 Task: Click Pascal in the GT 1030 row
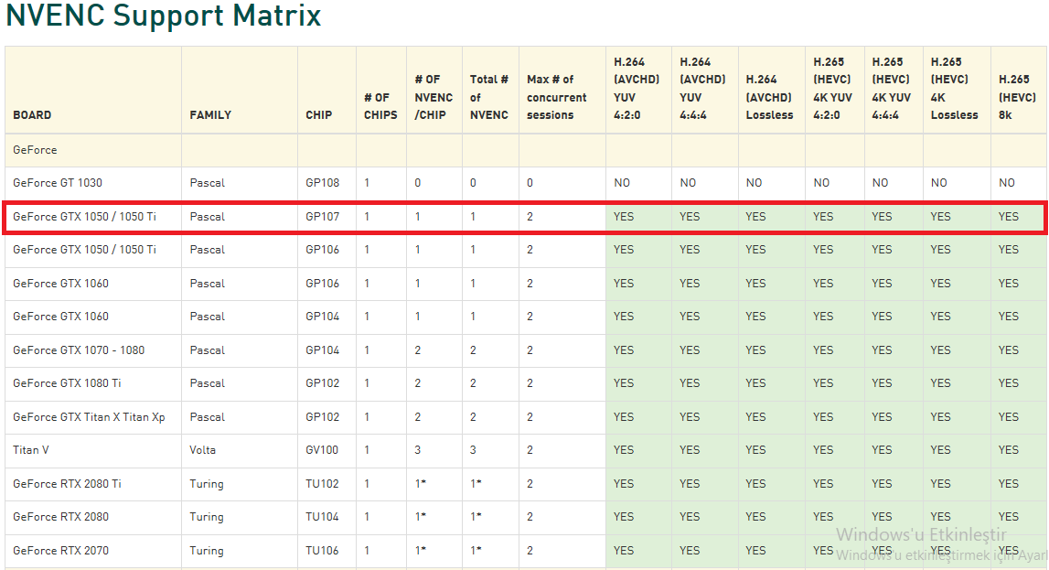[208, 183]
